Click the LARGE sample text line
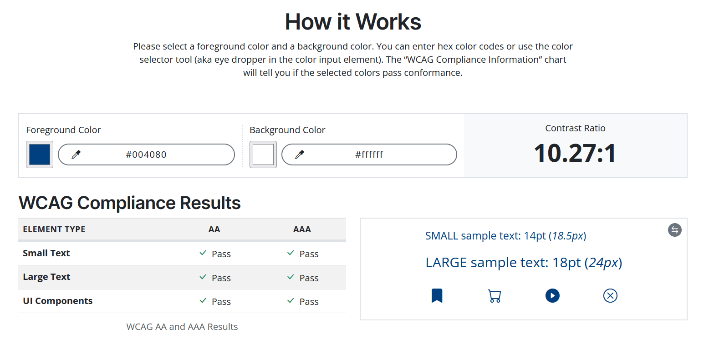The image size is (709, 339). [524, 263]
